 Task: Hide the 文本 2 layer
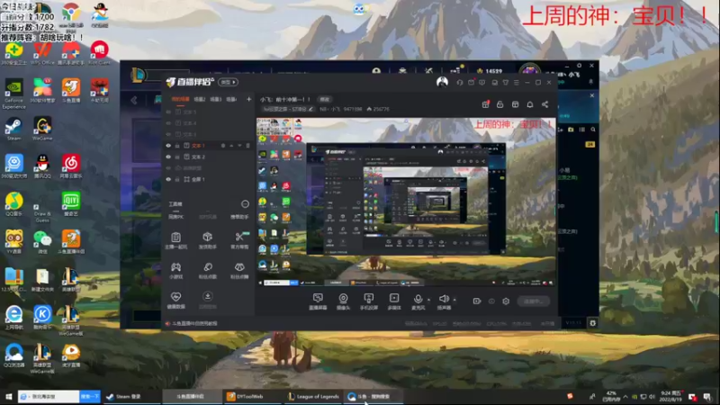[x=168, y=157]
